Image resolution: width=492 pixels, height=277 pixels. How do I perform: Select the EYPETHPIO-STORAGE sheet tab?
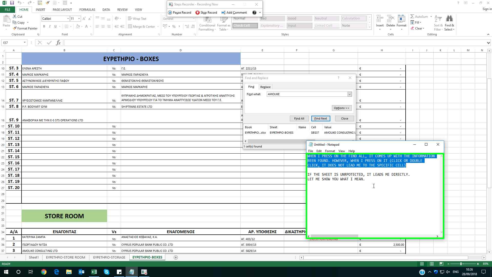pyautogui.click(x=109, y=257)
